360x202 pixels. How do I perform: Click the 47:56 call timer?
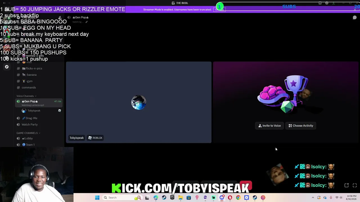(58, 101)
